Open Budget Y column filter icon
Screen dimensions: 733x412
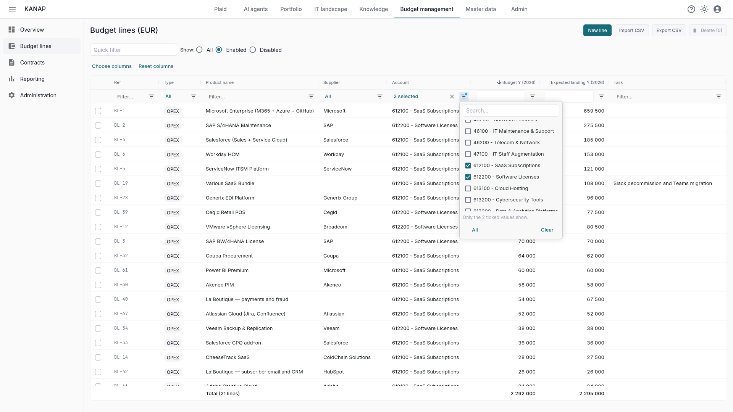click(x=533, y=97)
